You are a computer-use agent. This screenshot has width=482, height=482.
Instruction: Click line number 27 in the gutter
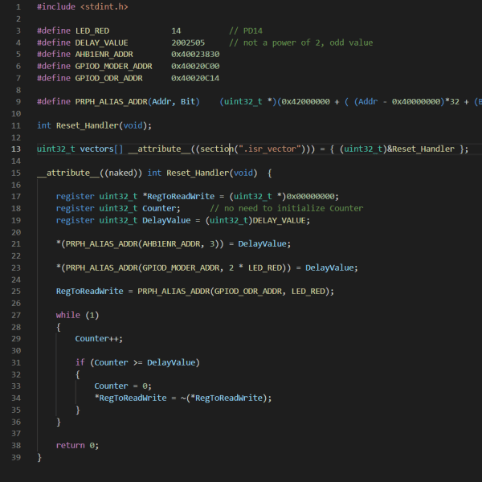coord(16,315)
